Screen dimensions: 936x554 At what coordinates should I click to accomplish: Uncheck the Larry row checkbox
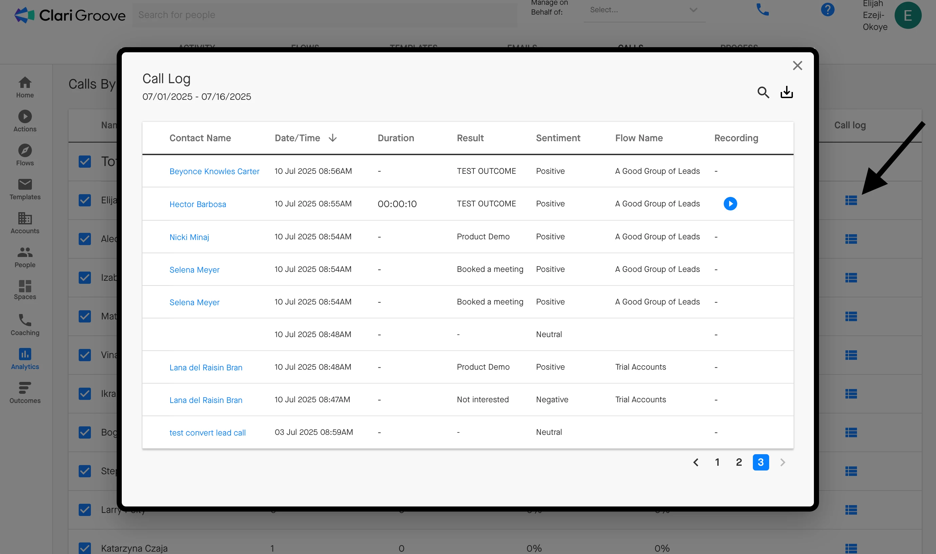pyautogui.click(x=85, y=510)
